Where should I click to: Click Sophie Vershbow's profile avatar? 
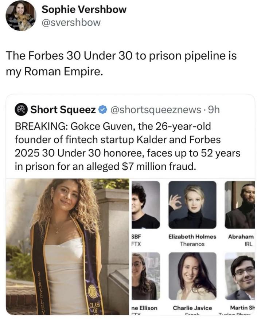point(21,16)
